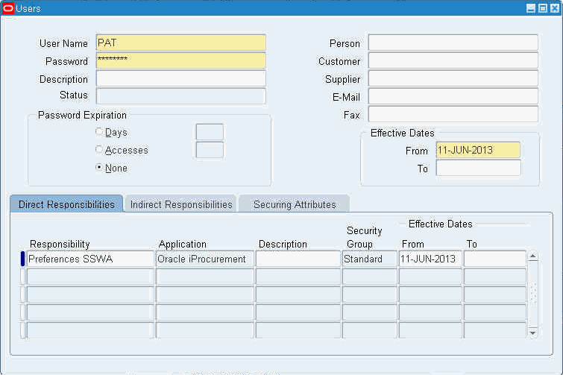
Task: Open the Direct Responsibilities tab
Action: (66, 204)
